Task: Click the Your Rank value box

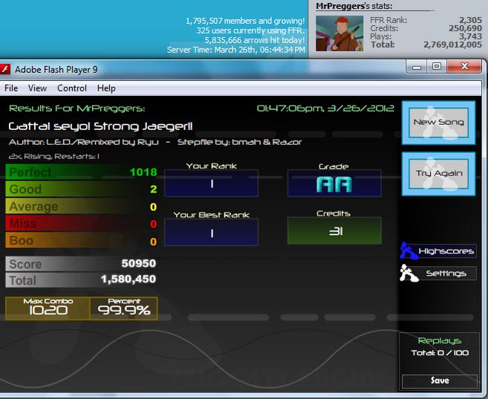Action: [212, 184]
